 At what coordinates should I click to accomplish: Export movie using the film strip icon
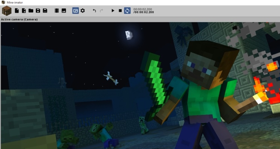(x=57, y=11)
